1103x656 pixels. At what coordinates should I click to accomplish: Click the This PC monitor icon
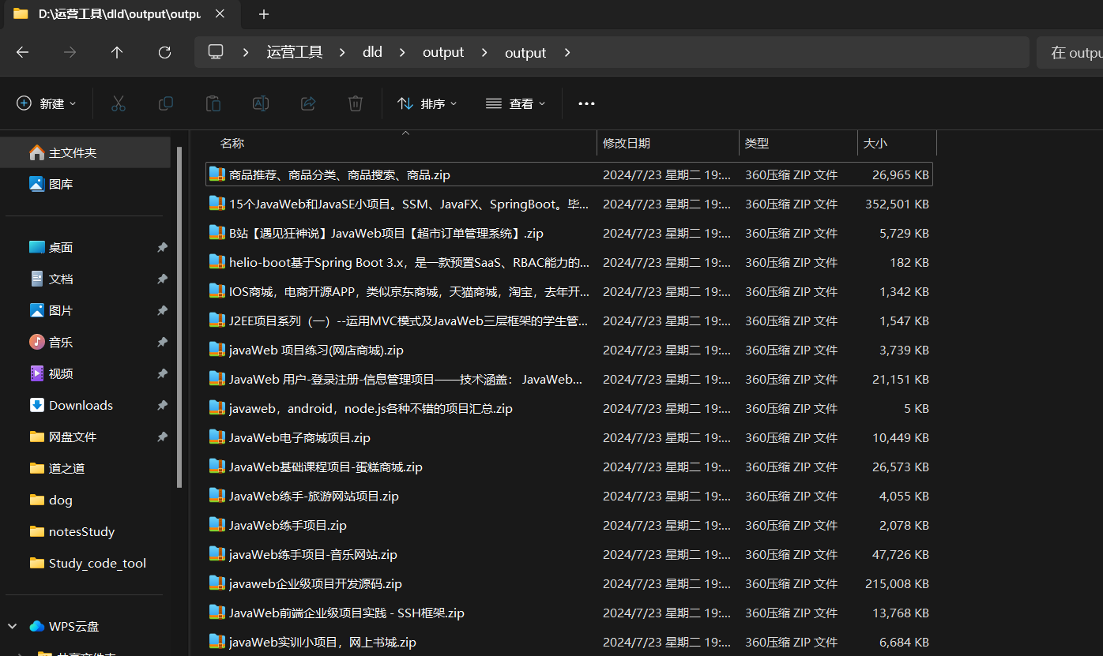216,52
